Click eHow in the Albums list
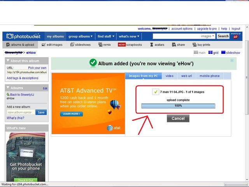This screenshot has width=249, height=187. [11, 98]
